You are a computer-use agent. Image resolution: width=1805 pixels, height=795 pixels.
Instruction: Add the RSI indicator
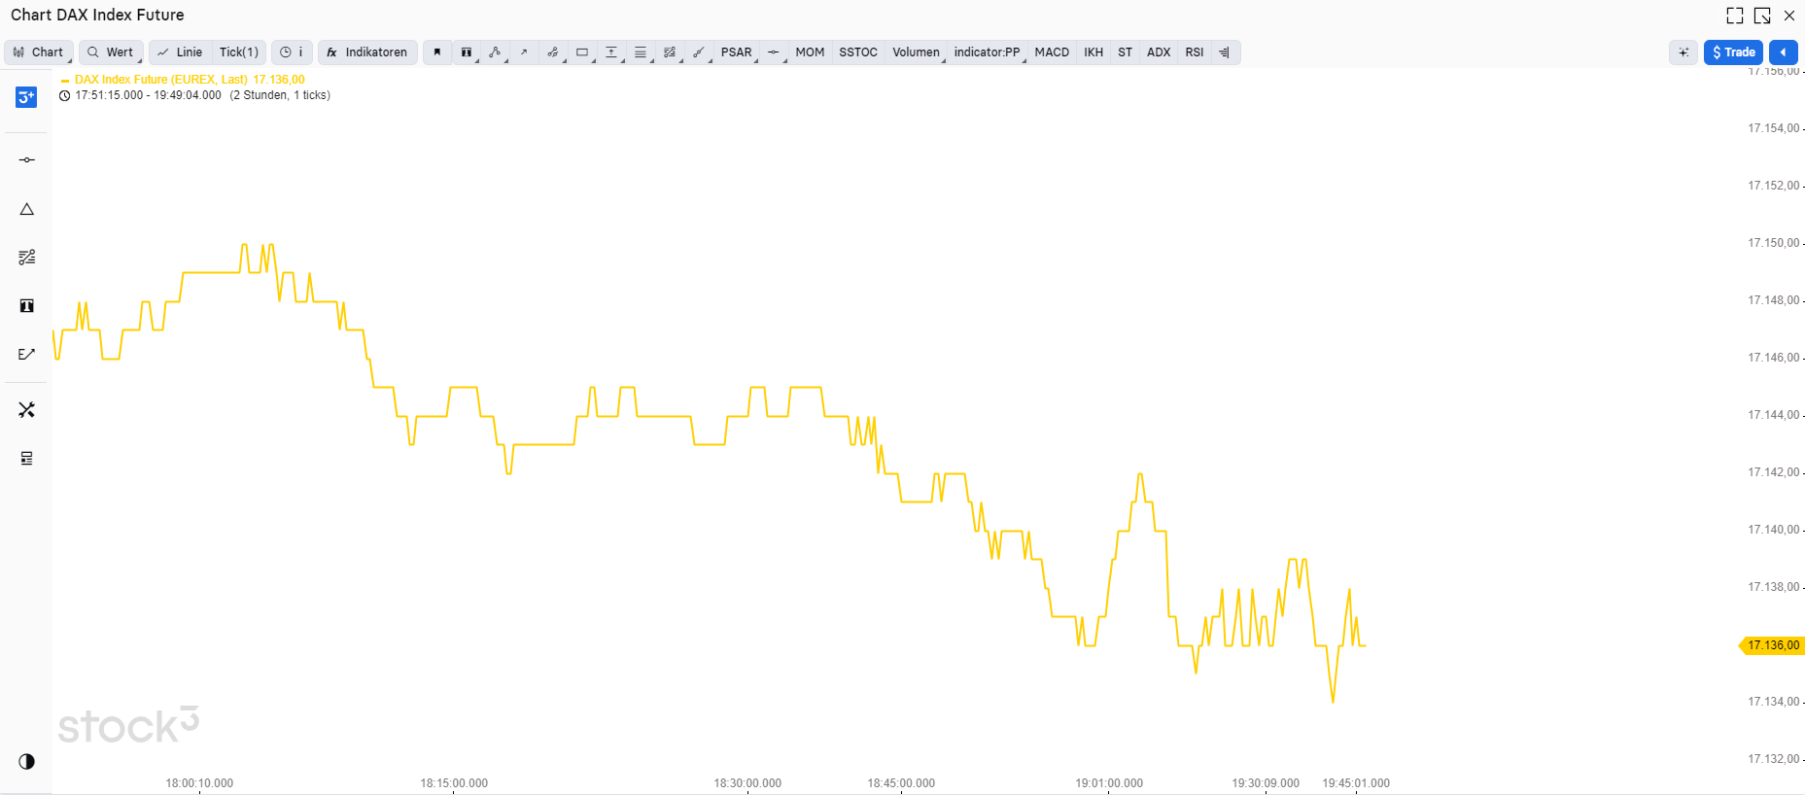pos(1195,52)
